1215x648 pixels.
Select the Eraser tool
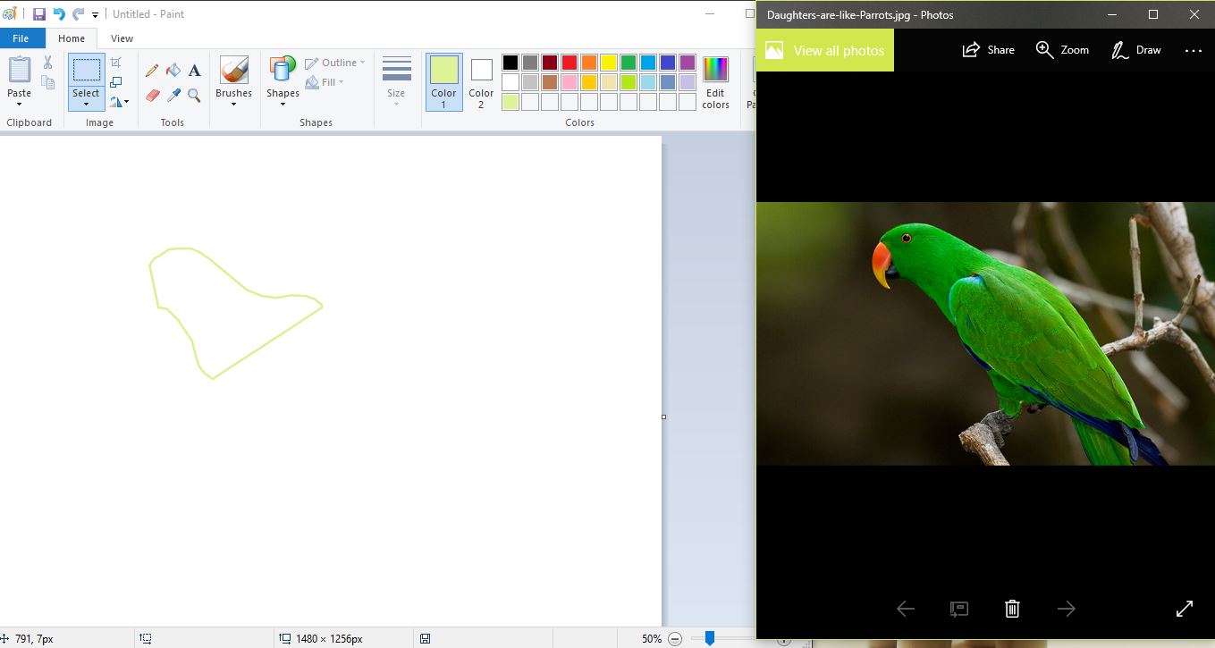coord(152,95)
